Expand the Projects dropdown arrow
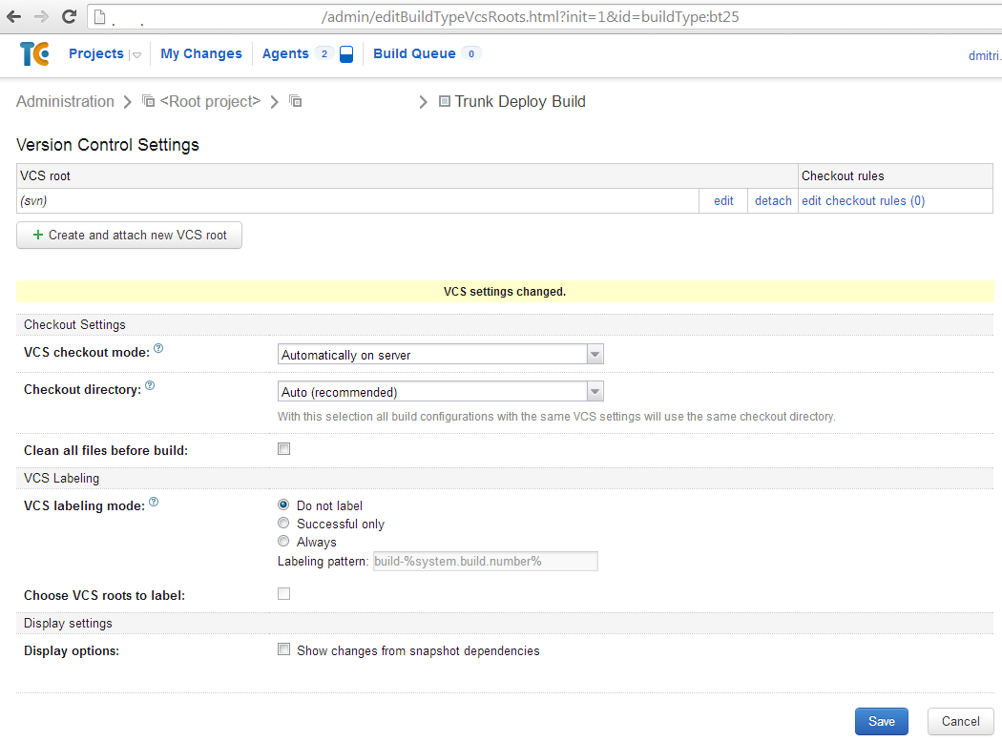1002x741 pixels. coord(136,55)
